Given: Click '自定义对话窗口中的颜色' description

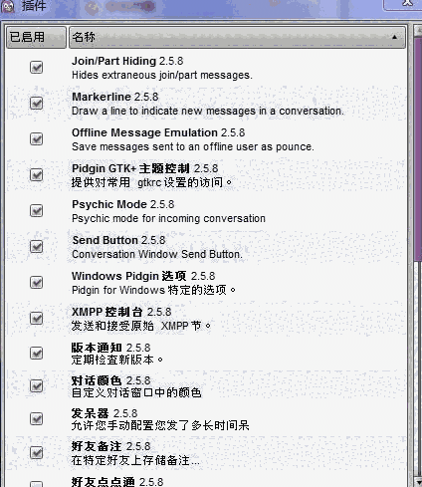Looking at the screenshot, I should pyautogui.click(x=136, y=392).
